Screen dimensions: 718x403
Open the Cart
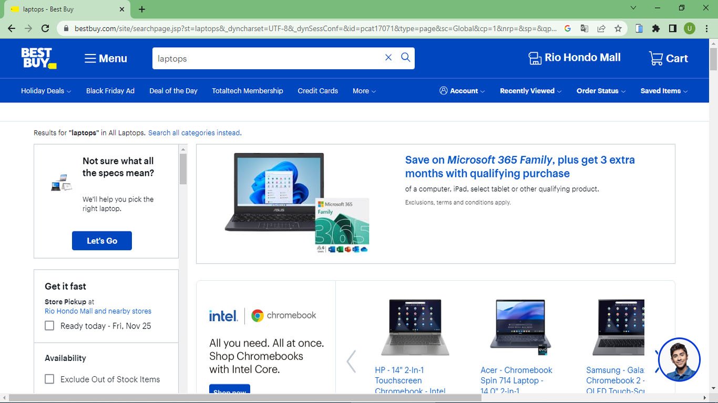(668, 58)
